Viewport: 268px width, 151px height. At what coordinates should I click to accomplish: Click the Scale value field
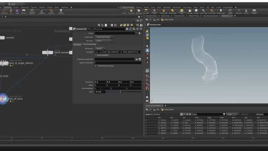pyautogui.click(x=100, y=92)
